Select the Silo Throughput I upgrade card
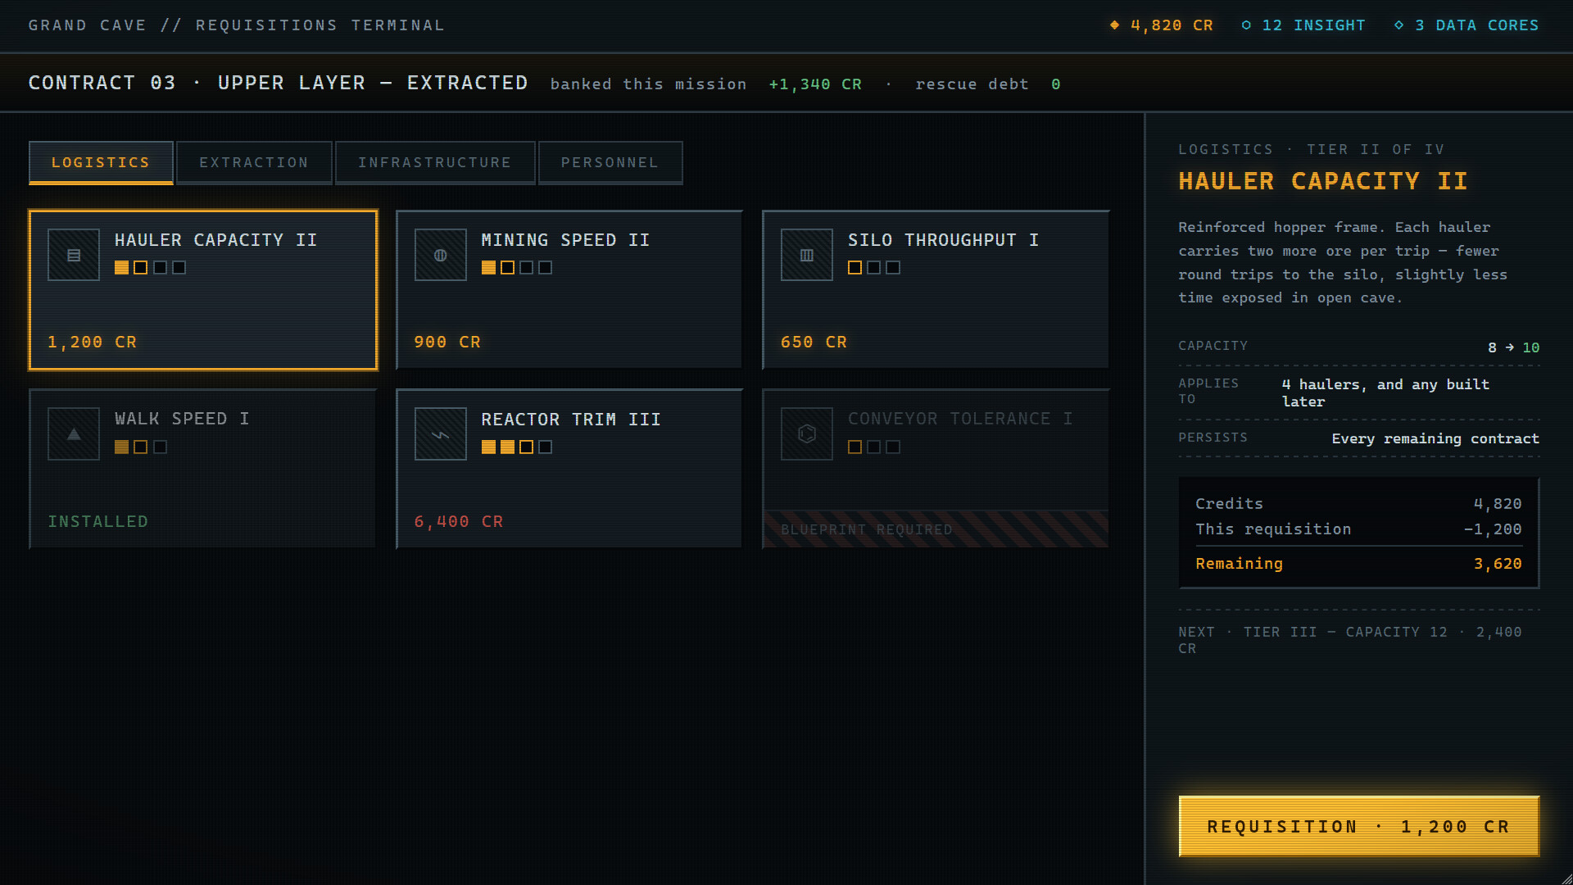This screenshot has height=885, width=1573. pos(936,290)
